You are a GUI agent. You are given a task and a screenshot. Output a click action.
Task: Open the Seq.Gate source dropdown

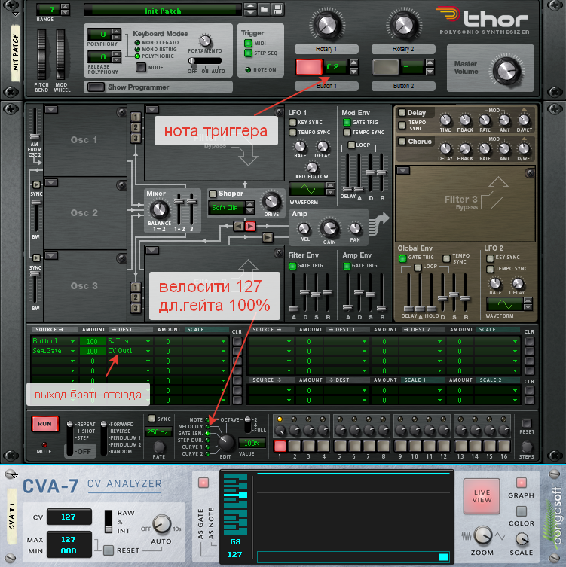point(54,351)
